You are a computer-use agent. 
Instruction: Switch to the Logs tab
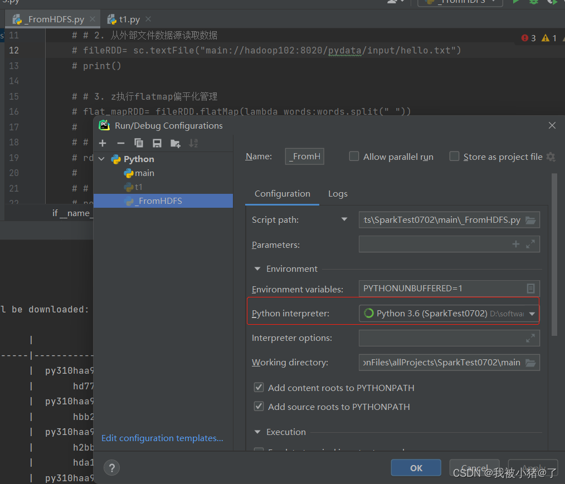[338, 194]
